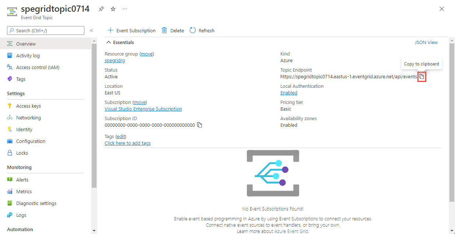
Task: Click the edit link next to Tags
Action: [121, 136]
